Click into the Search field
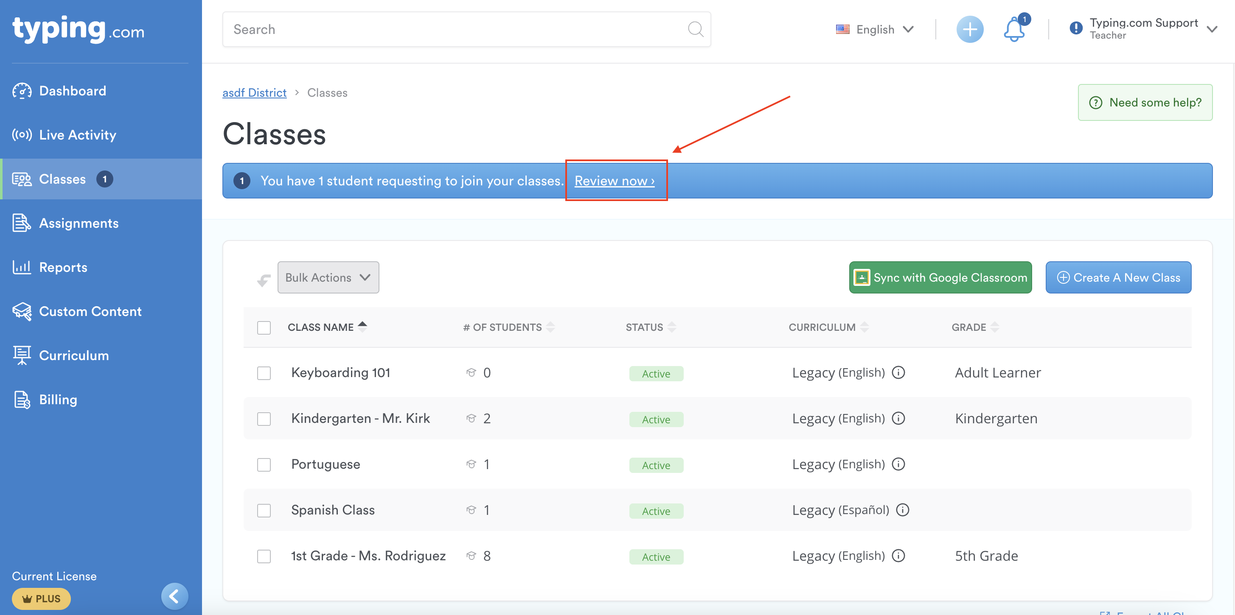 [455, 30]
